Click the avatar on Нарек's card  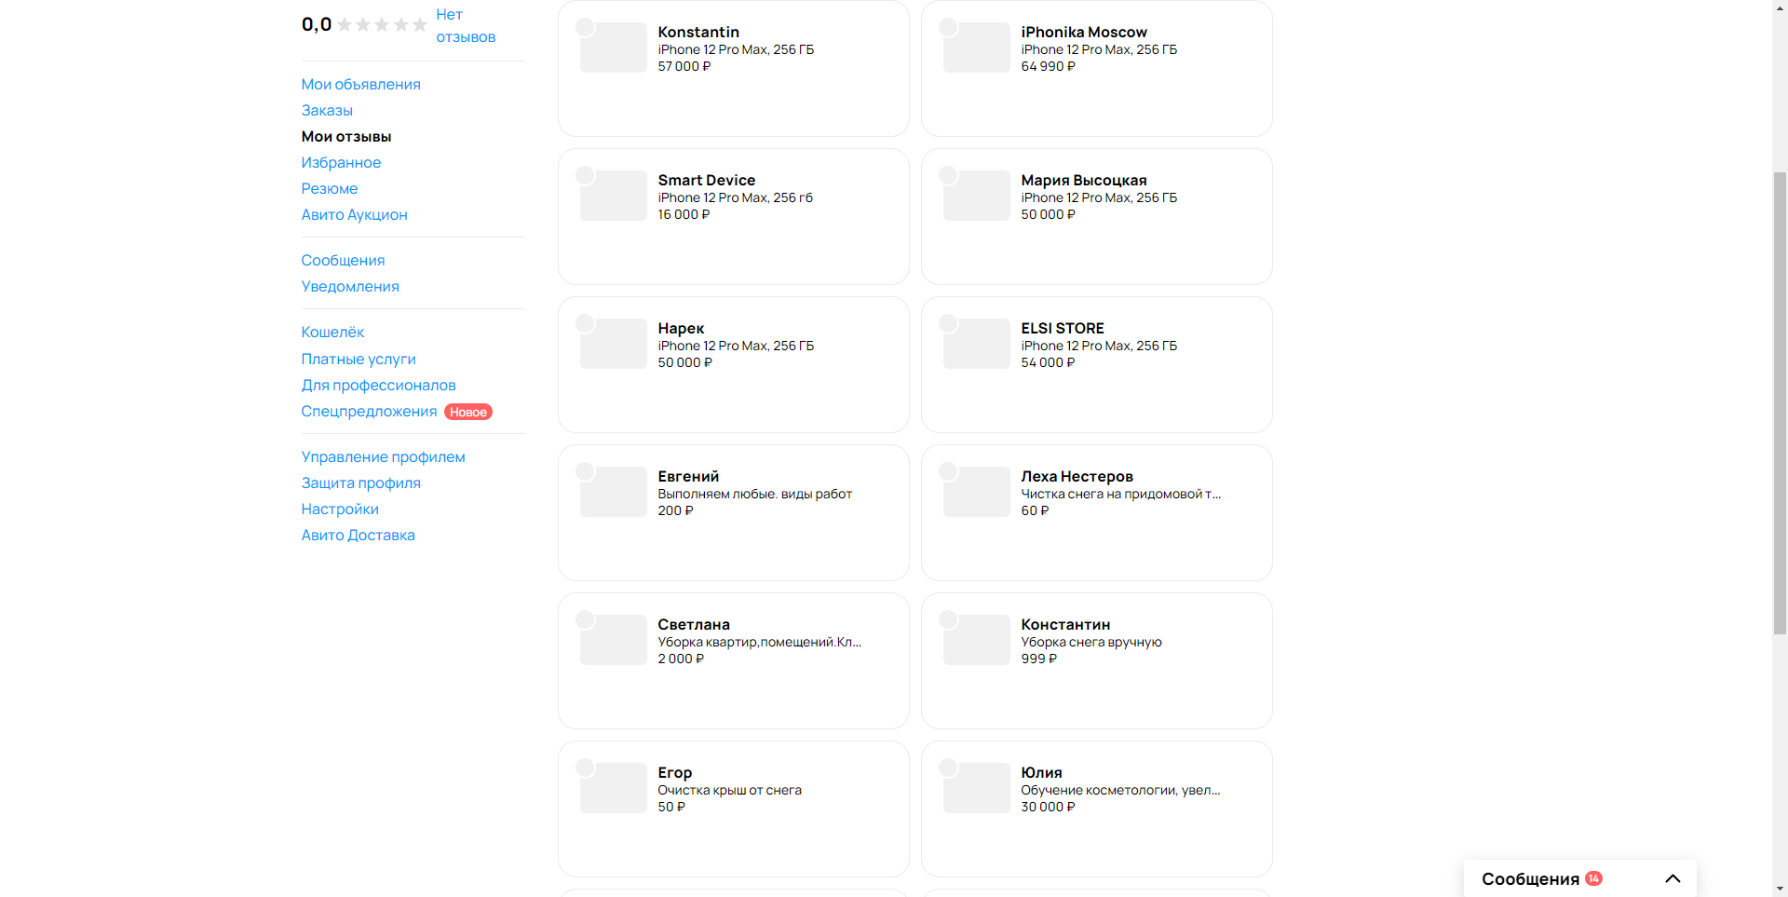[585, 323]
